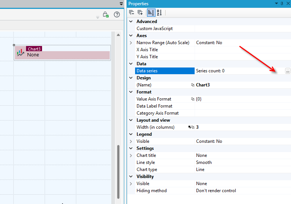Click the marker icons beside Width (in columns)

(191, 127)
